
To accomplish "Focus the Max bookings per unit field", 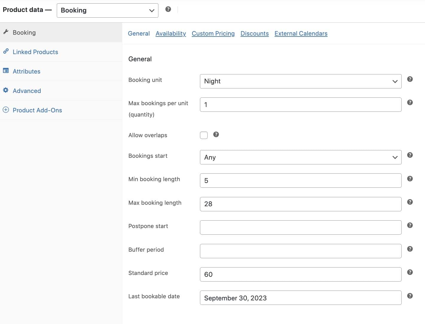I will 301,105.
